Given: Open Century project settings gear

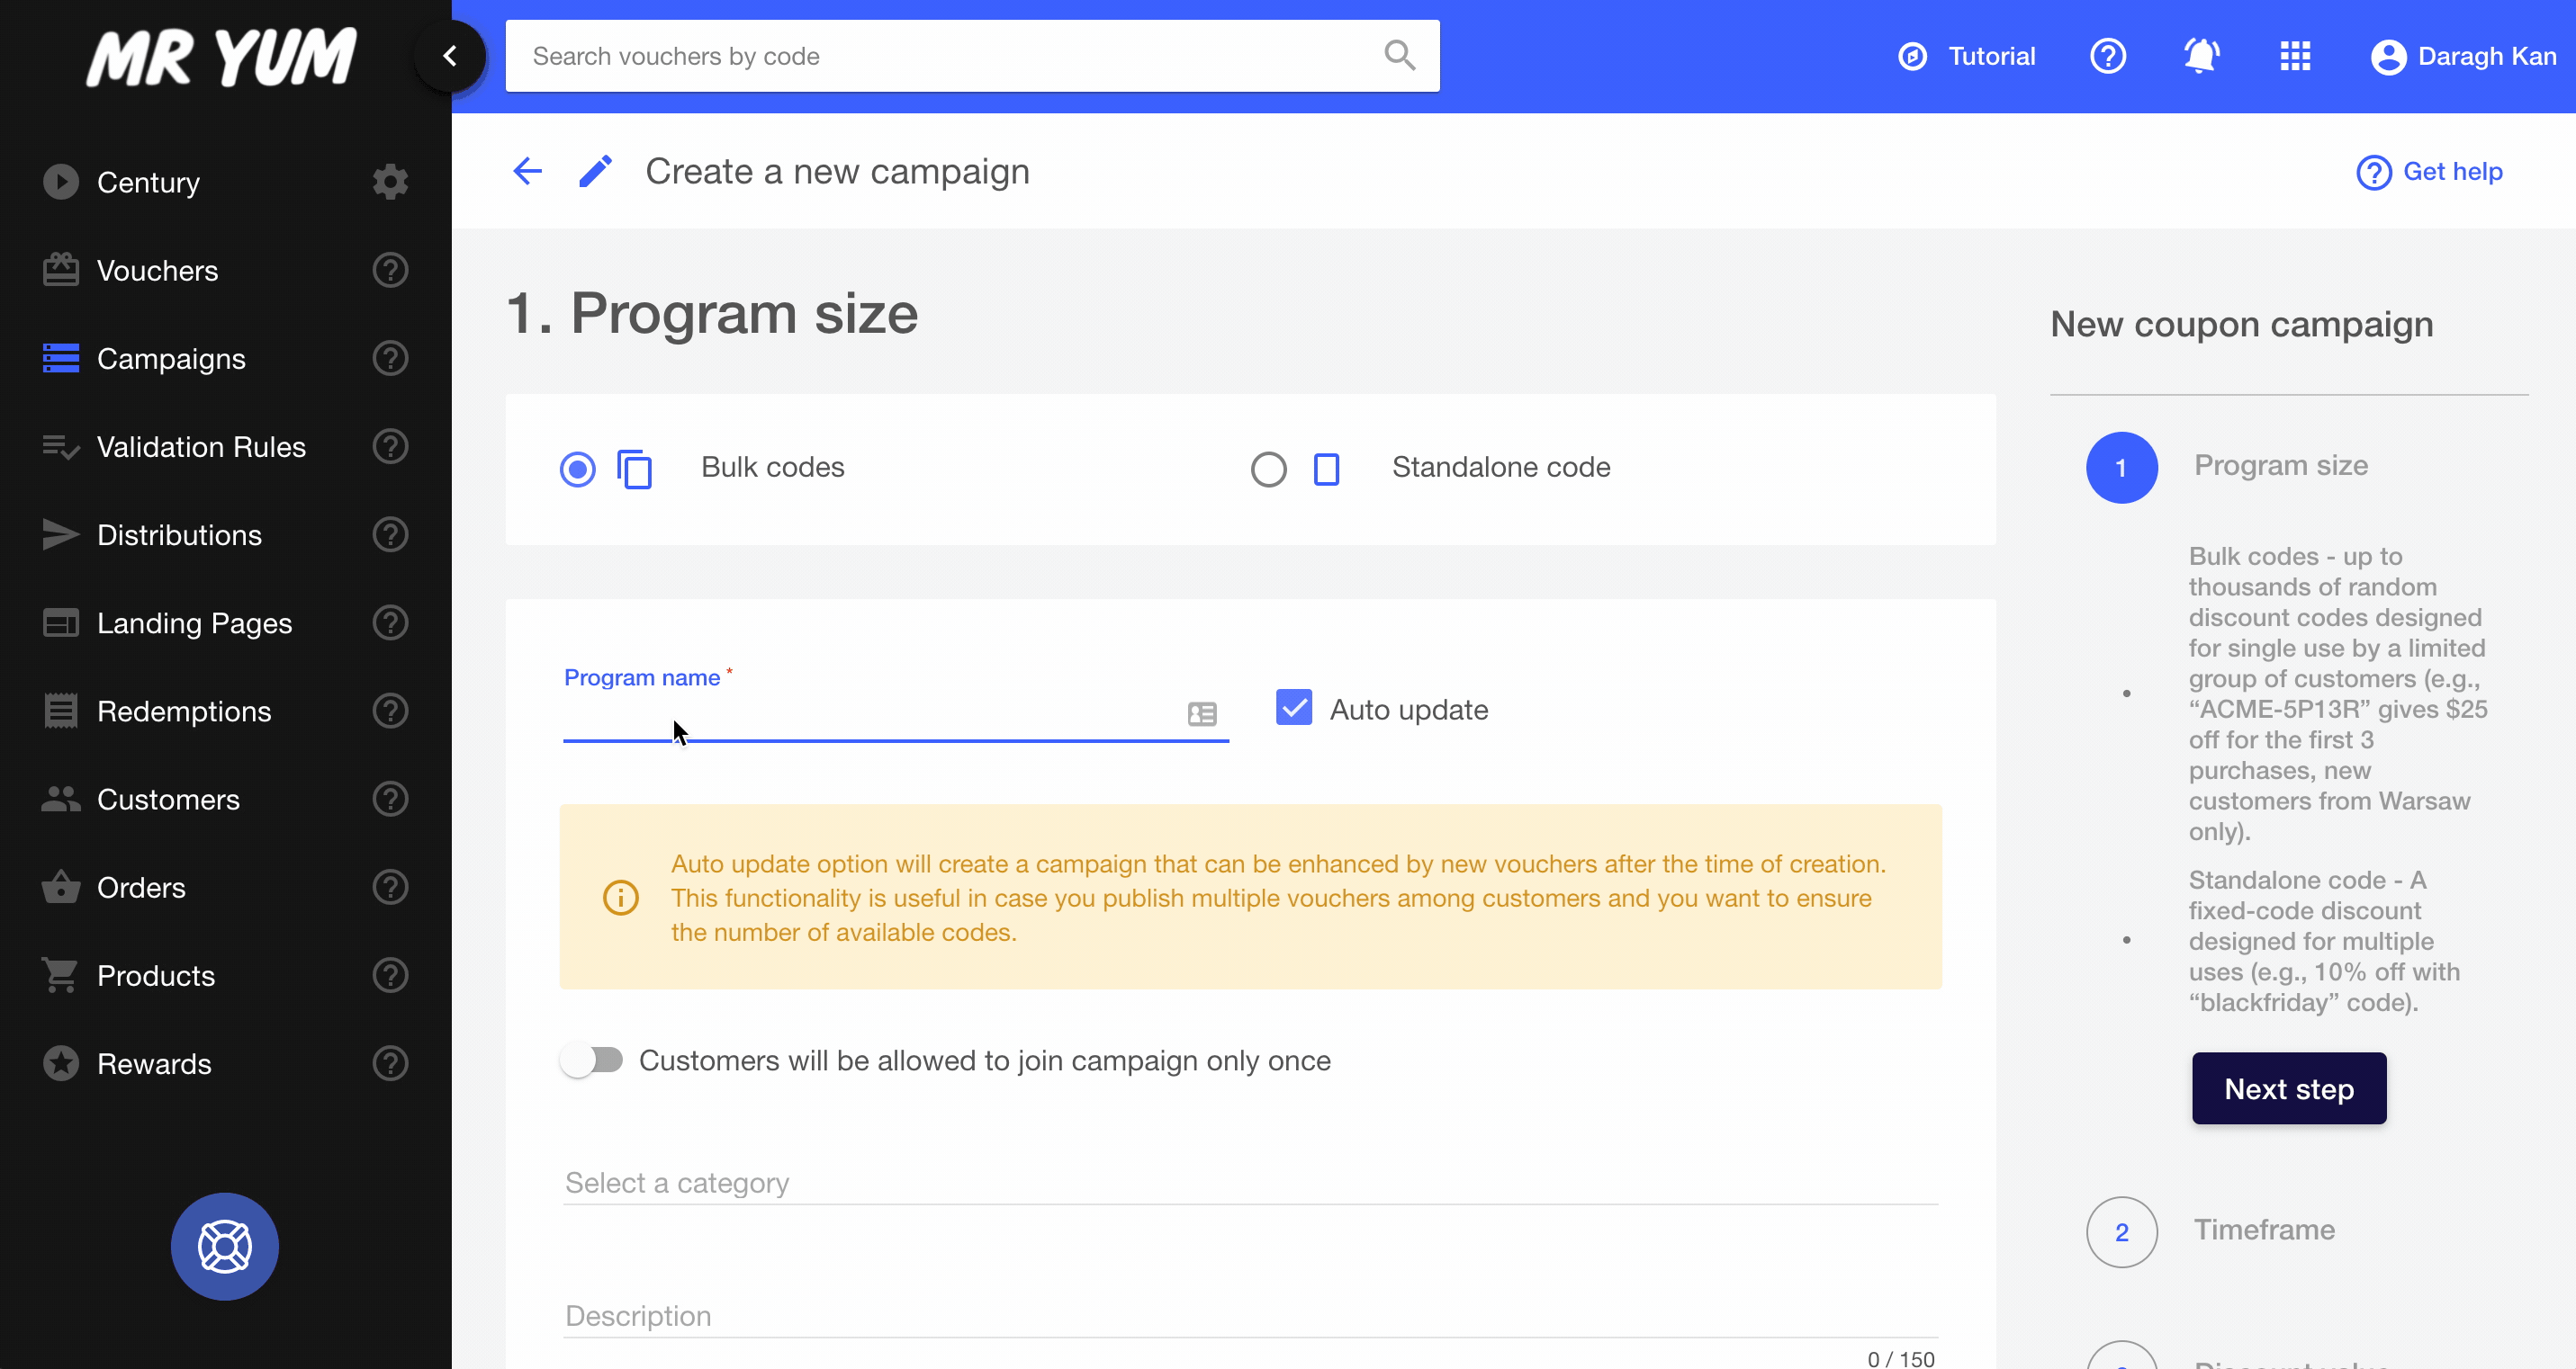Looking at the screenshot, I should coord(390,182).
